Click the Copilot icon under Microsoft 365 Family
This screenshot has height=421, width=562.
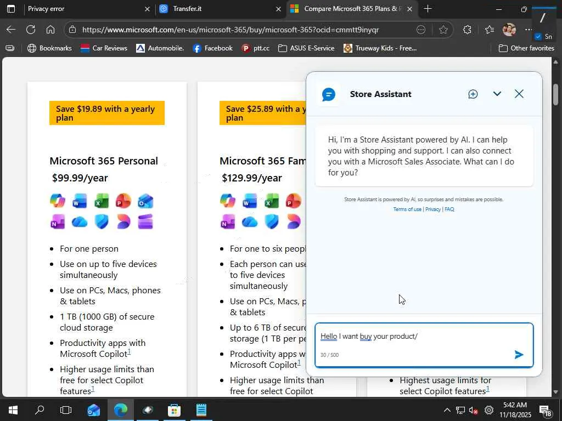[228, 201]
